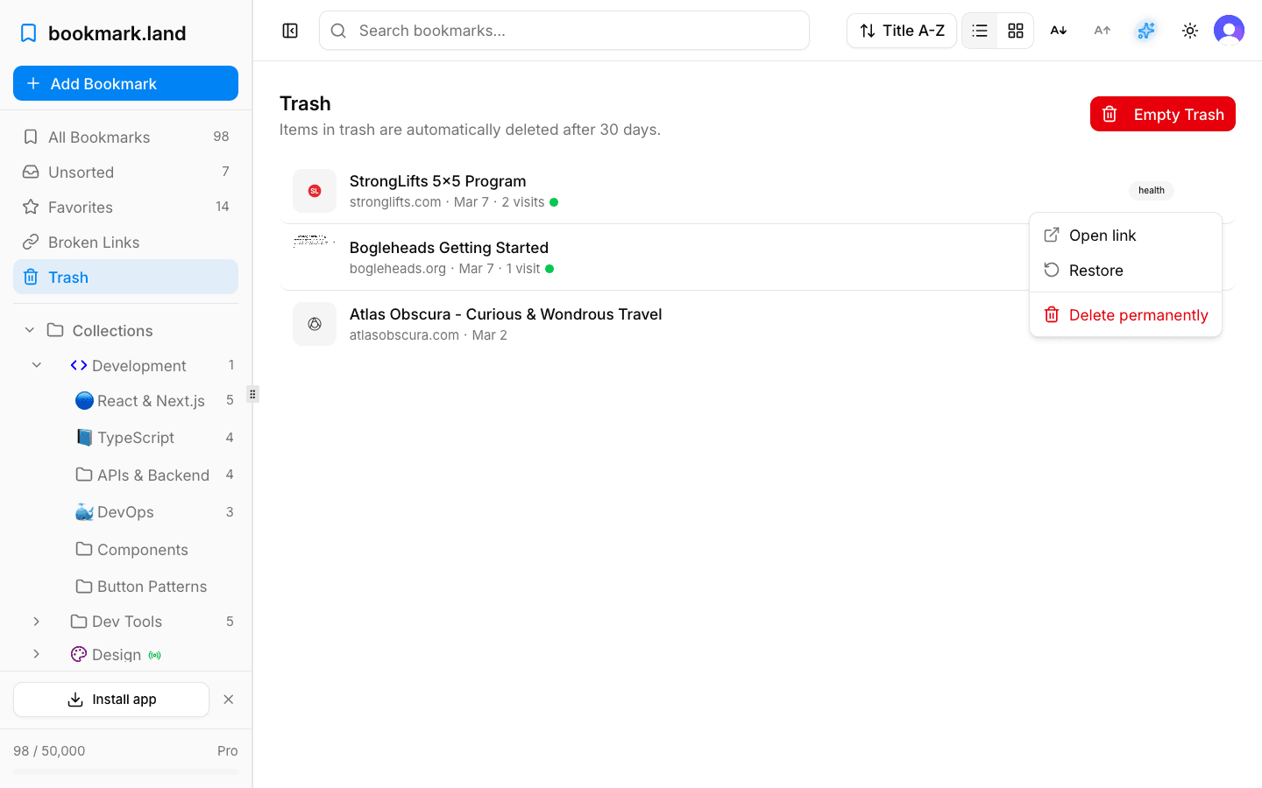Click the bookmark.land logo icon
This screenshot has width=1262, height=788.
tap(29, 33)
